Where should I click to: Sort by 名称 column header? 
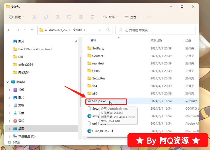(x=93, y=40)
